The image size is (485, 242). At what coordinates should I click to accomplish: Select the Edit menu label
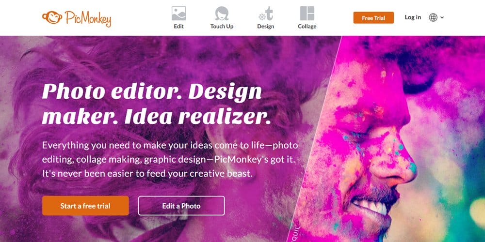[x=178, y=27]
